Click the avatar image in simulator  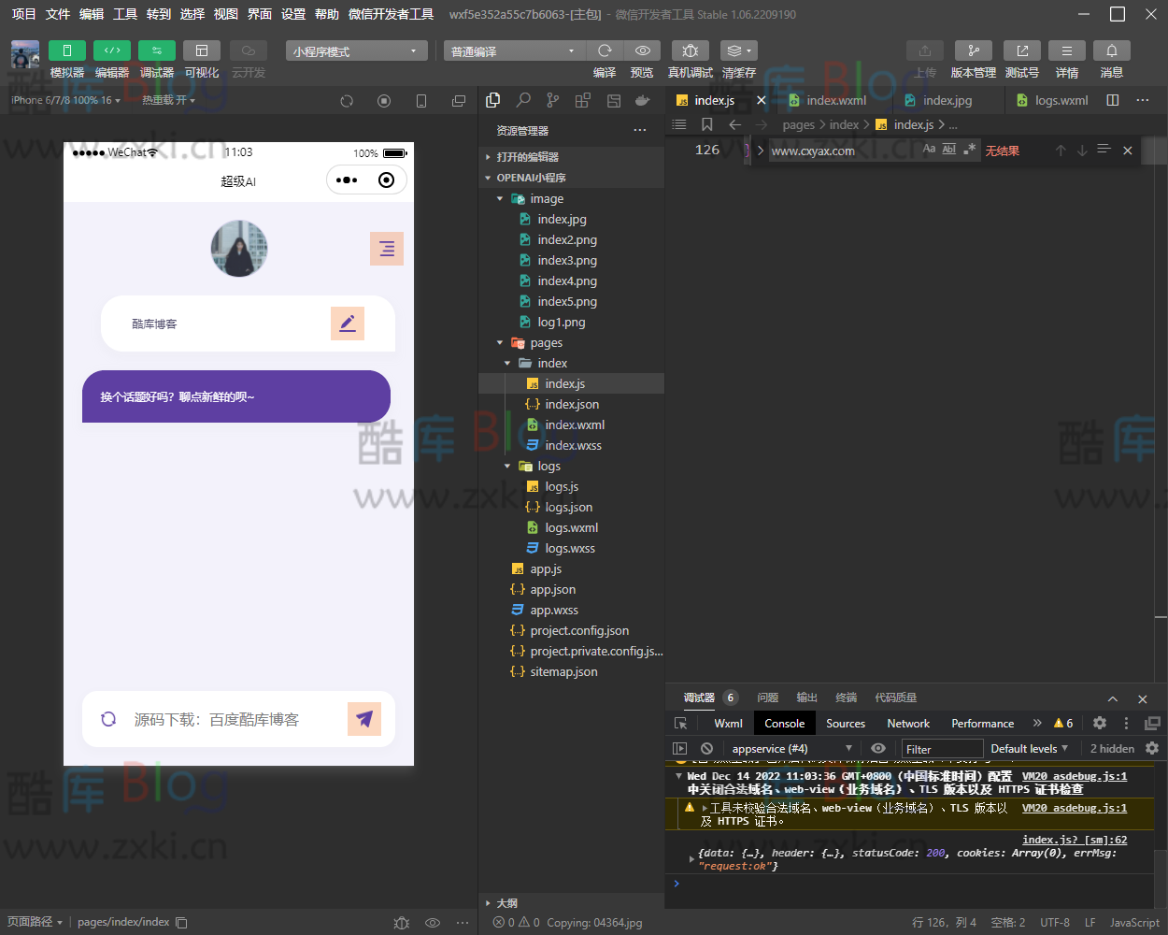(239, 249)
